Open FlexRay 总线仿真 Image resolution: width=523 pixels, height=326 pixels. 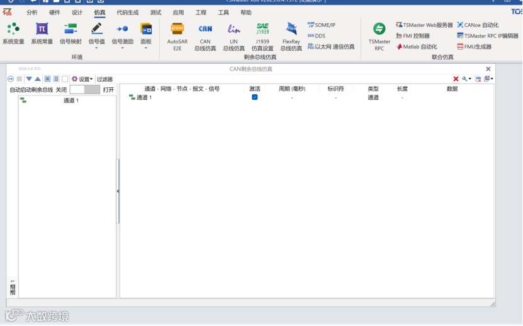(291, 36)
